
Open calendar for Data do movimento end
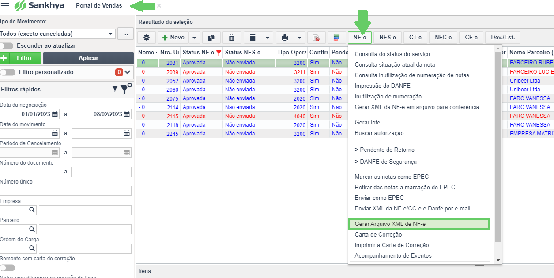pyautogui.click(x=127, y=133)
